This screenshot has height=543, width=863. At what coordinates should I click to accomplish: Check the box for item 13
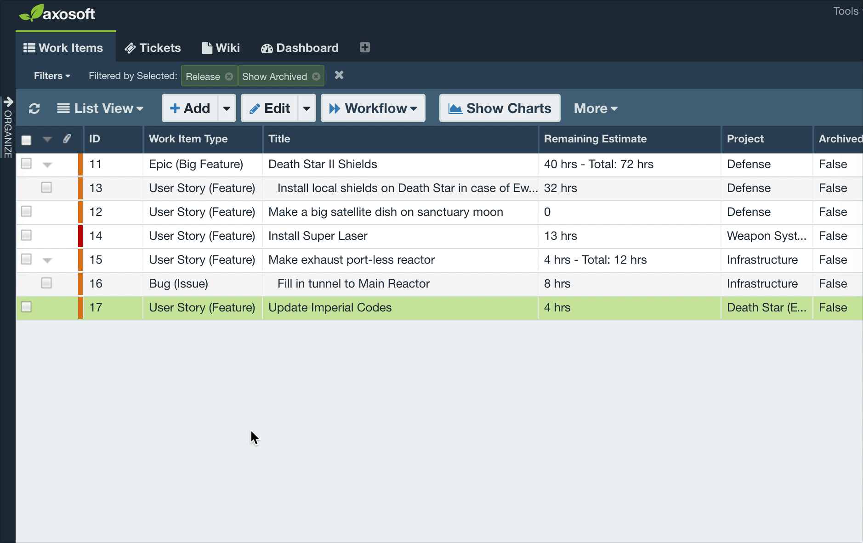[46, 187]
